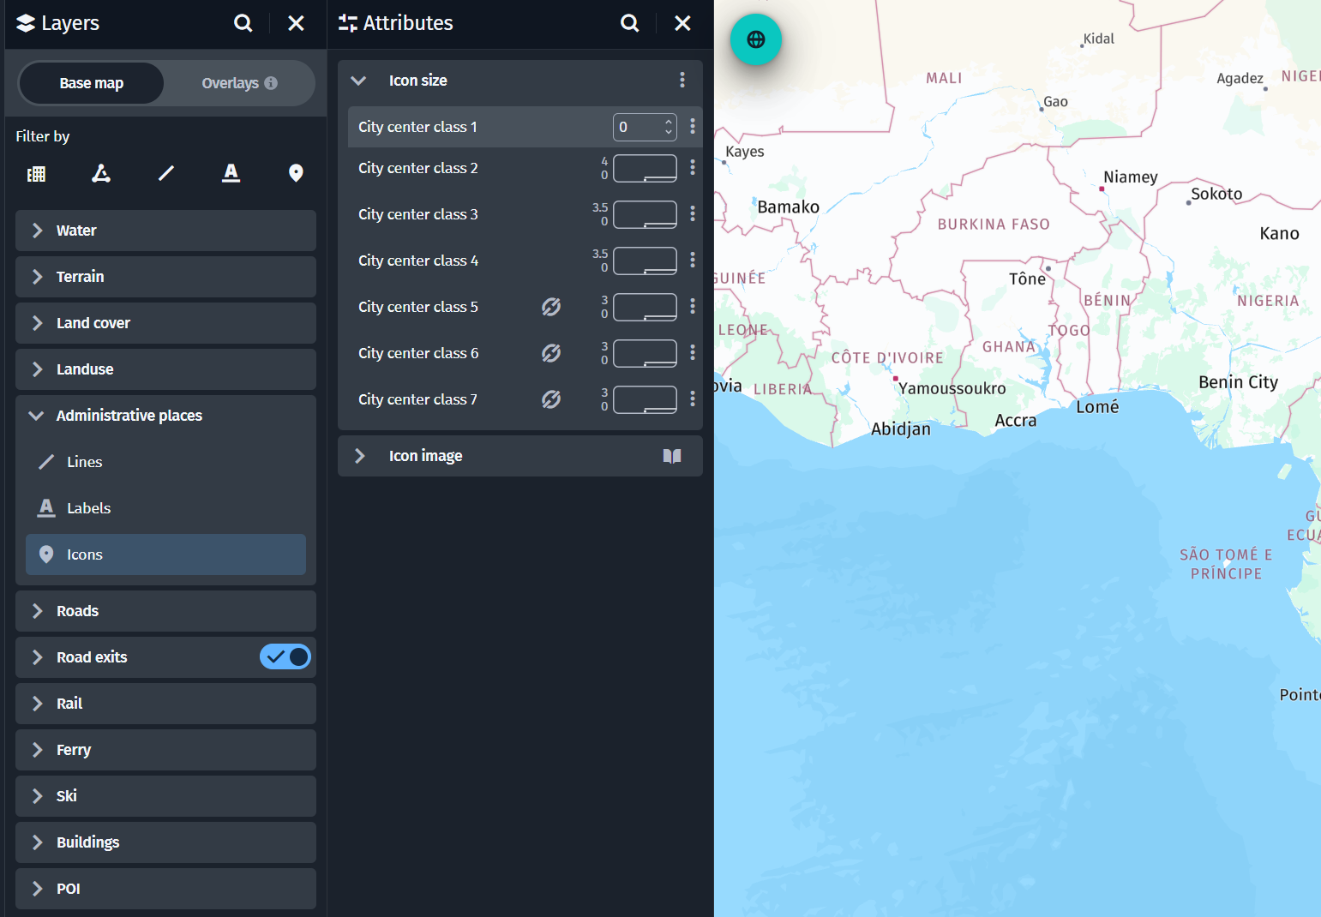Open City center class 2 zoom graph
The width and height of the screenshot is (1321, 917).
[645, 169]
